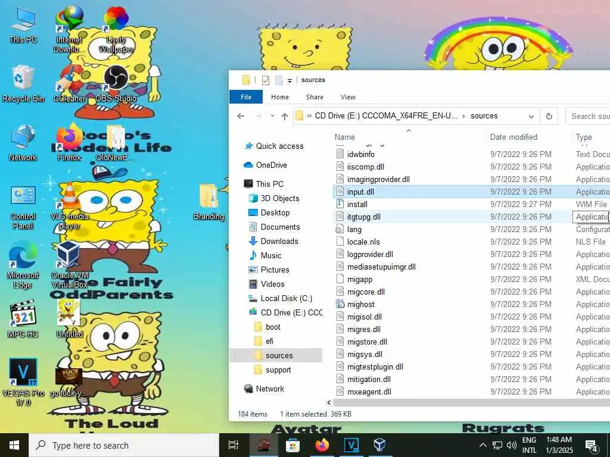This screenshot has height=457, width=610.
Task: Select VEGAS Pro 17.0 desktop shortcut
Action: click(23, 383)
